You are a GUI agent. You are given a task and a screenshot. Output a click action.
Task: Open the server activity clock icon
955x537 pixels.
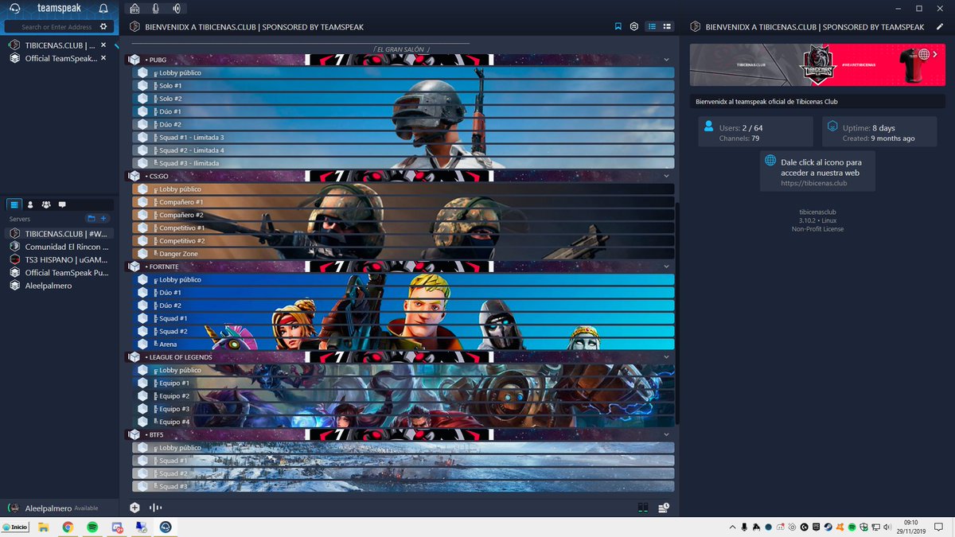point(663,508)
